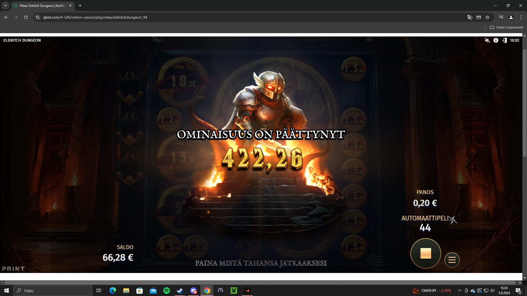Image resolution: width=527 pixels, height=296 pixels.
Task: Translate this page icon
Action: (470, 17)
